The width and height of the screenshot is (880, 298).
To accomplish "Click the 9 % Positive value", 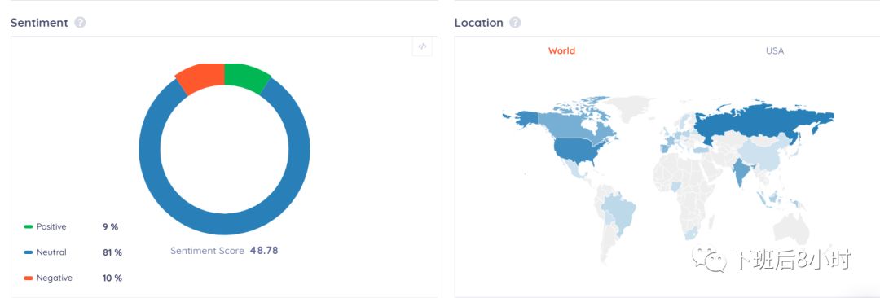I will point(110,226).
